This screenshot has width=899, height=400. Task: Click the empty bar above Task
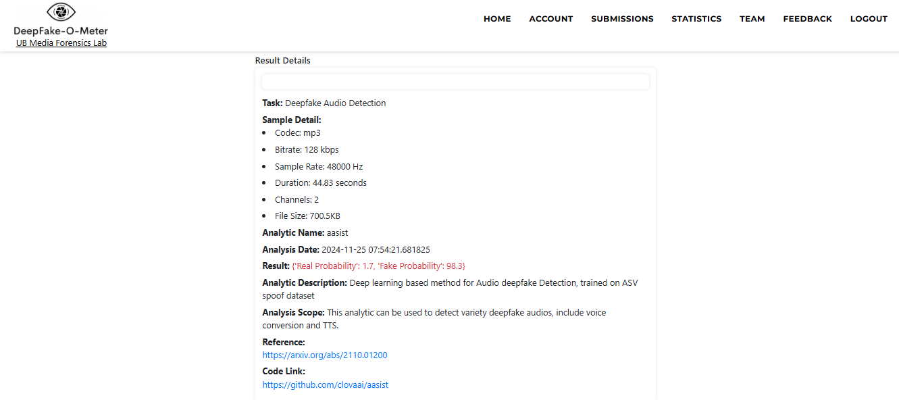coord(455,82)
